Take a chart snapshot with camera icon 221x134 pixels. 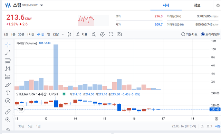119,34
